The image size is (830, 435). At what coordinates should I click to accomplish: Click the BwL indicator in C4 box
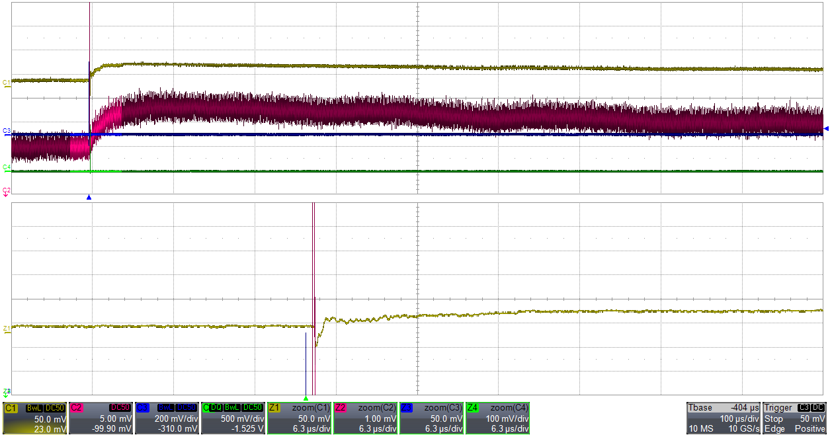coord(231,408)
